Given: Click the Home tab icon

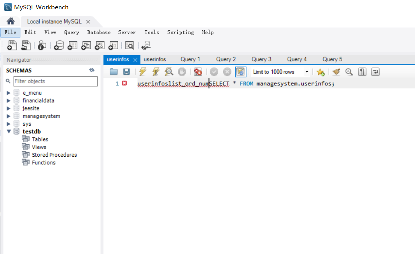Looking at the screenshot, I should pos(11,21).
